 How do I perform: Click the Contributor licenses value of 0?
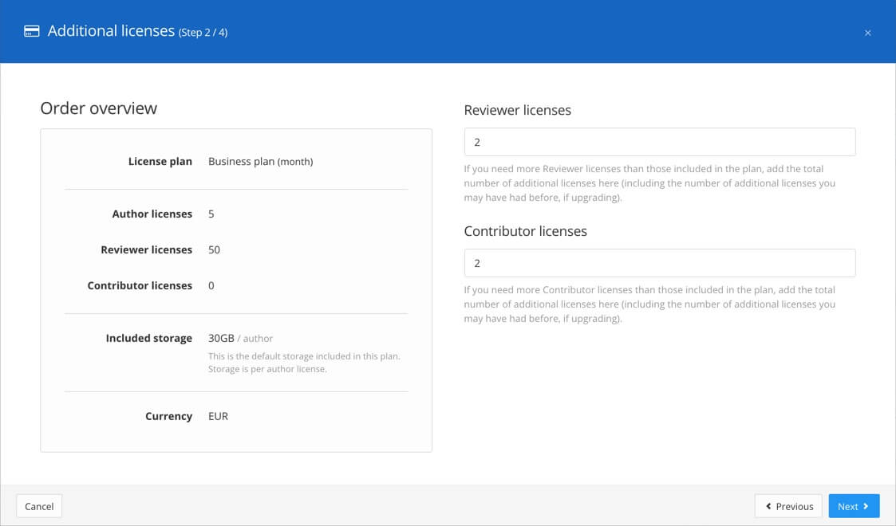click(211, 285)
